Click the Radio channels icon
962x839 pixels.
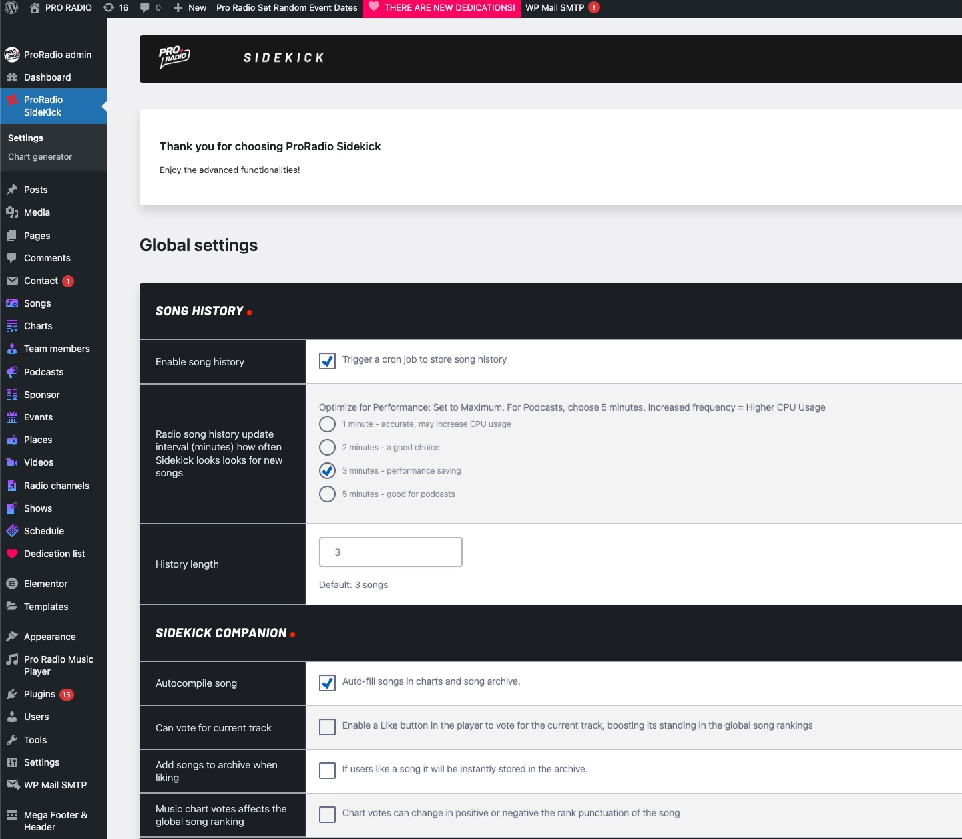[12, 486]
